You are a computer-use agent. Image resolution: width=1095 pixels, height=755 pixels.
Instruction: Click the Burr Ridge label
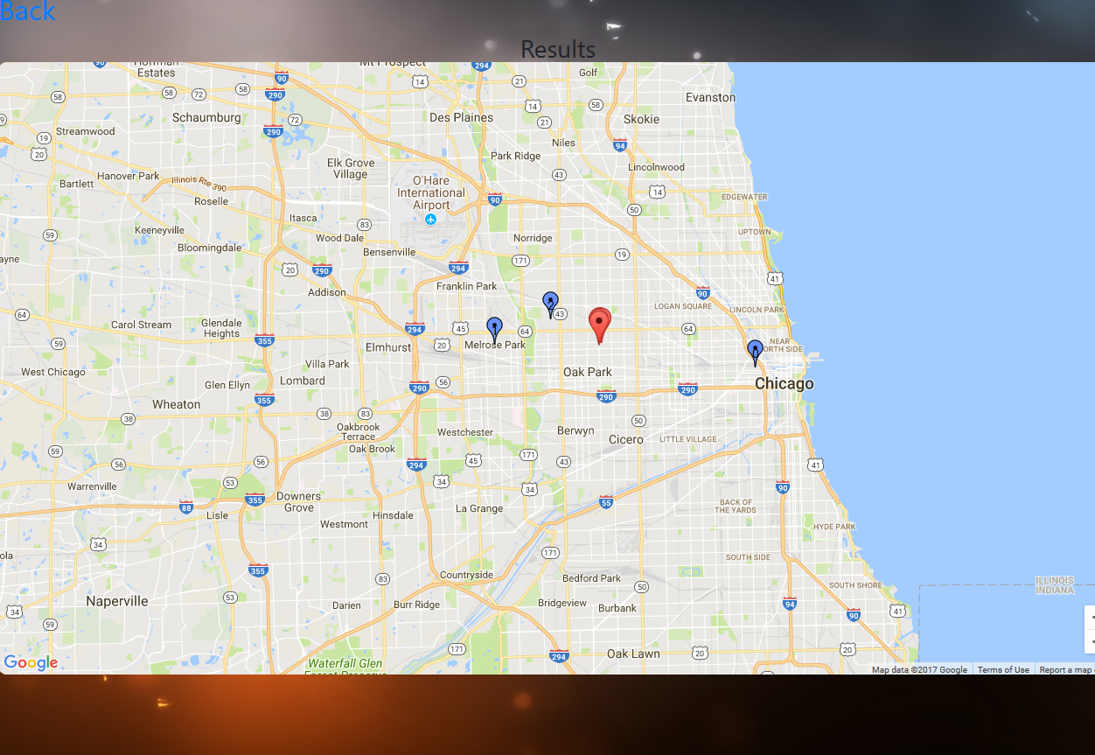[417, 605]
